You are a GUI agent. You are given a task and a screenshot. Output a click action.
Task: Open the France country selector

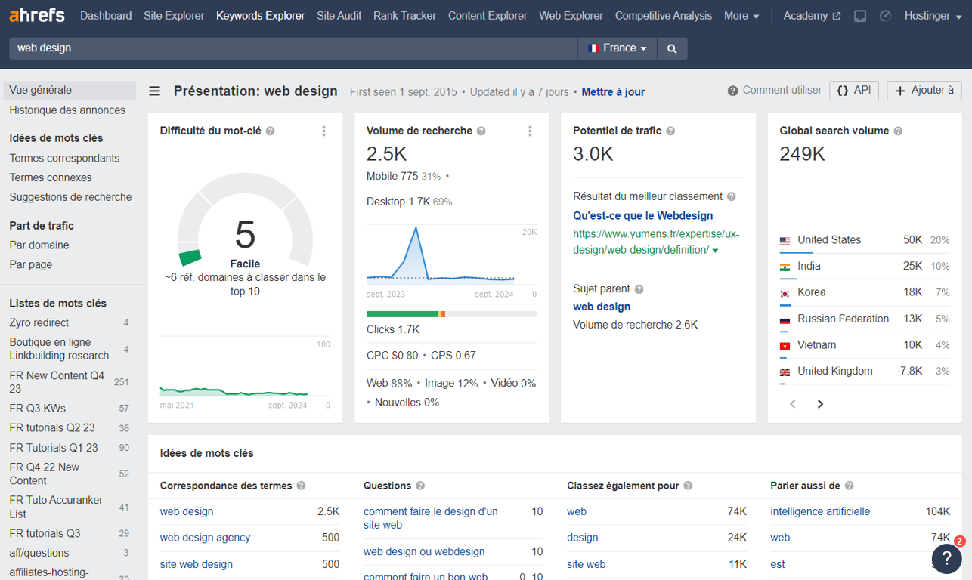[617, 48]
